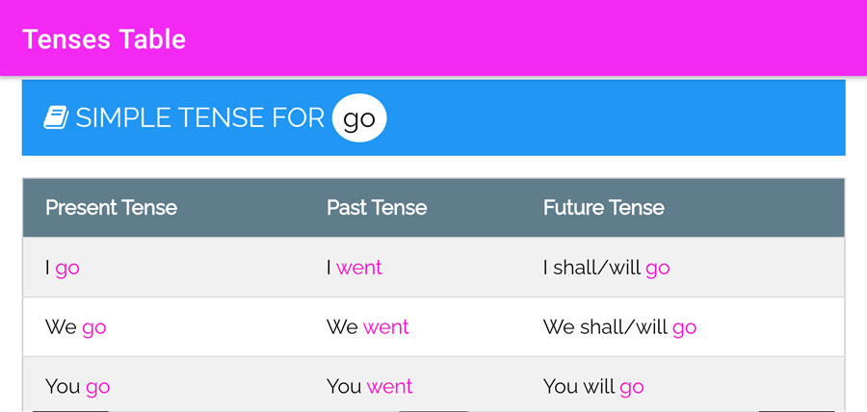Click the pink 'go' in 'We shall/will go'
The image size is (867, 412).
(x=685, y=328)
